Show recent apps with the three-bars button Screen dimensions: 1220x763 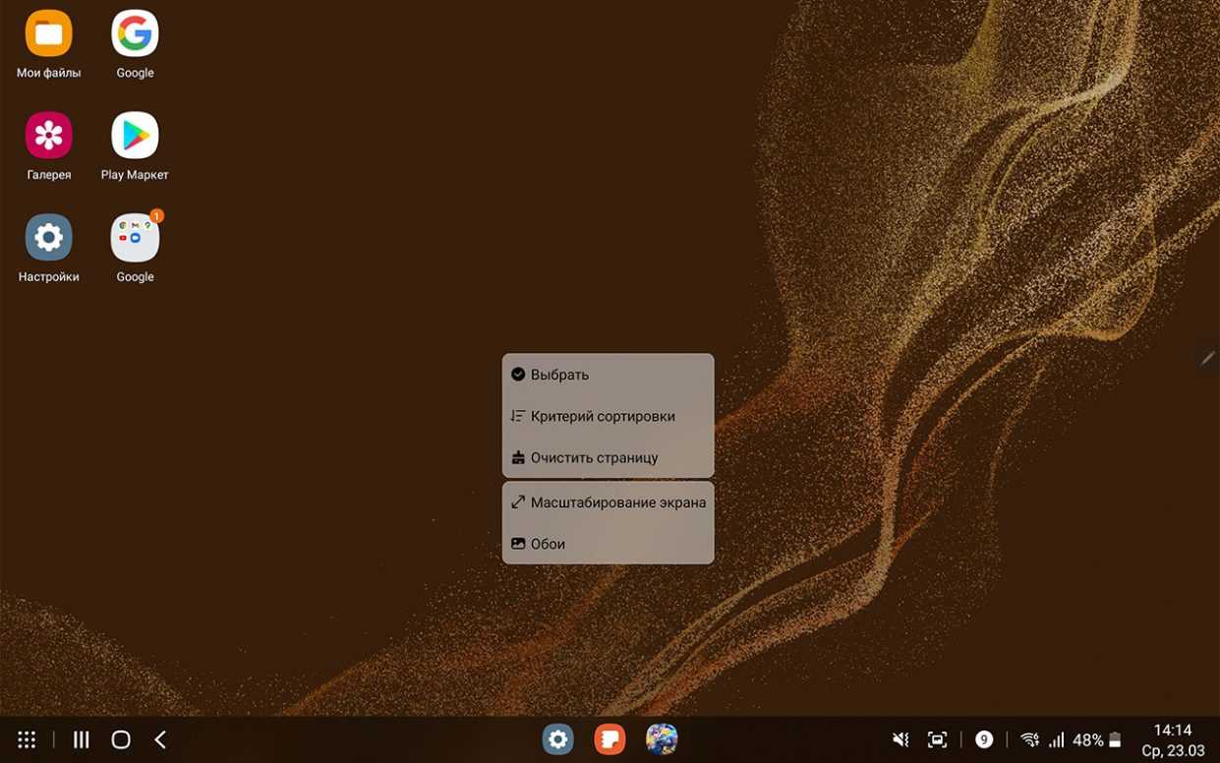(82, 739)
